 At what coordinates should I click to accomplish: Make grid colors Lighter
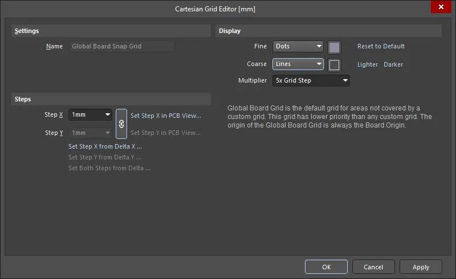click(x=367, y=64)
